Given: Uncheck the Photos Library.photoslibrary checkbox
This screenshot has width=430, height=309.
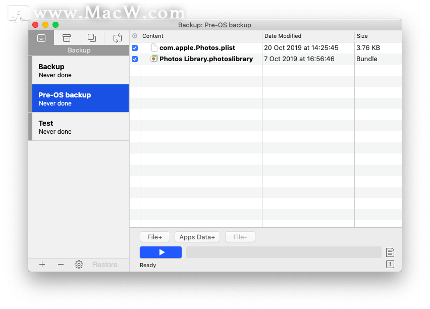Looking at the screenshot, I should pos(135,59).
